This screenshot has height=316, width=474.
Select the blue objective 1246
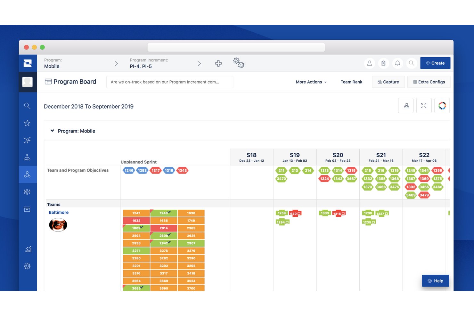(129, 170)
